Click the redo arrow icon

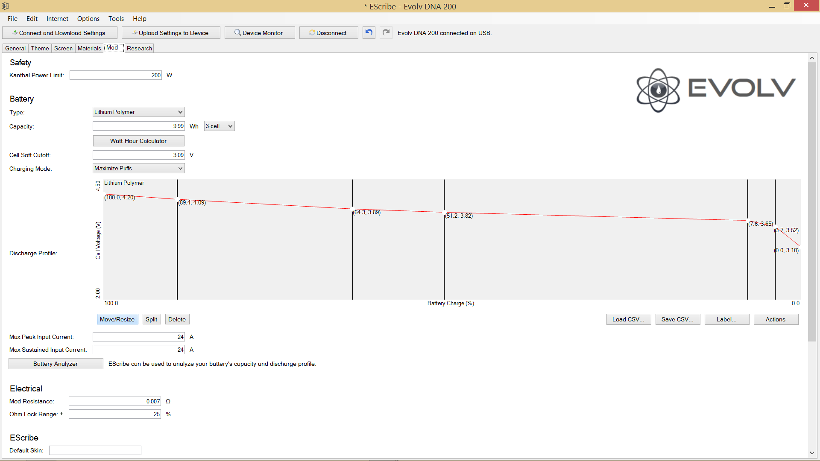point(386,33)
